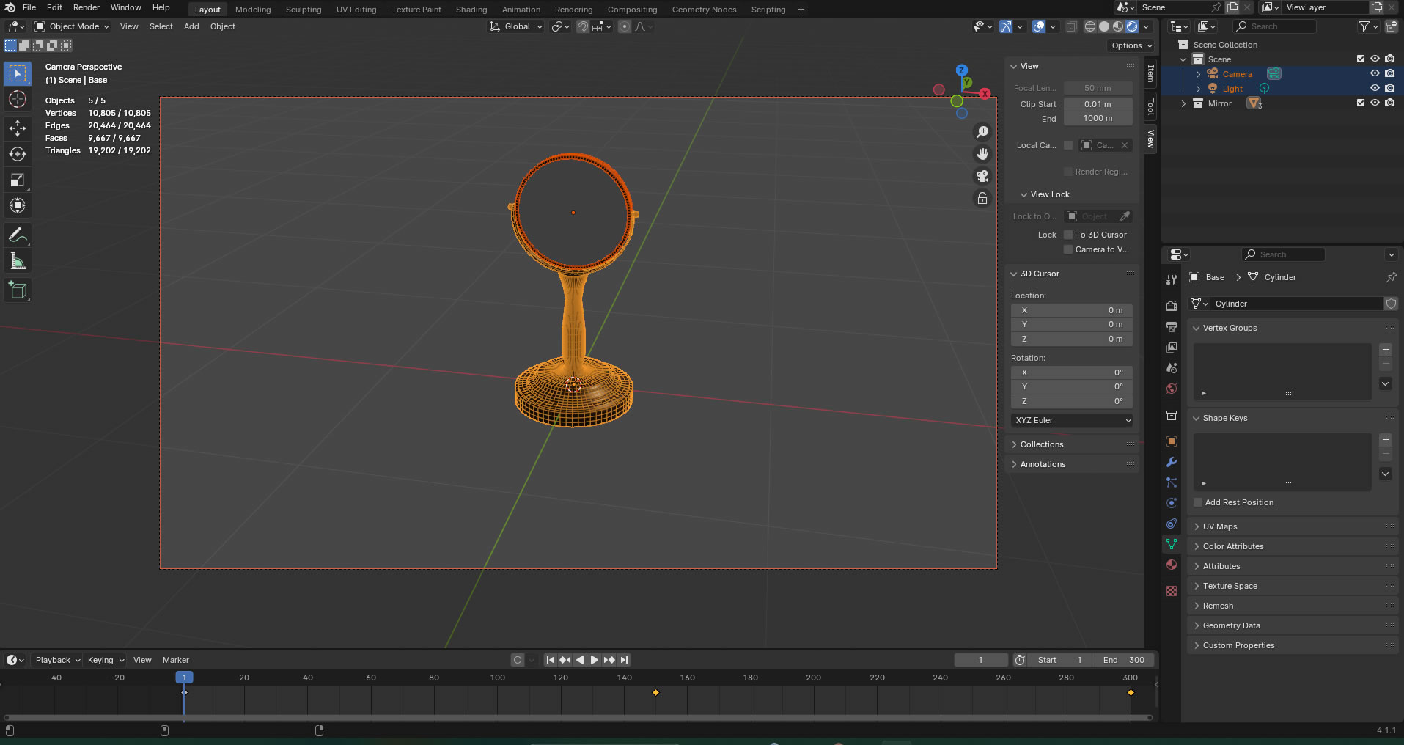The height and width of the screenshot is (745, 1404).
Task: Open the Object Data properties tab
Action: [x=1172, y=544]
